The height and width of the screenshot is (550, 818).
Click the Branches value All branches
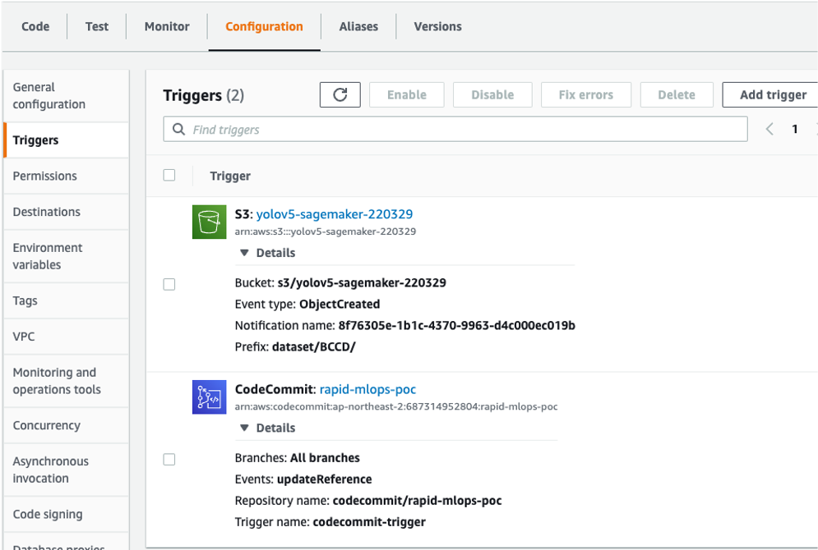click(x=325, y=458)
